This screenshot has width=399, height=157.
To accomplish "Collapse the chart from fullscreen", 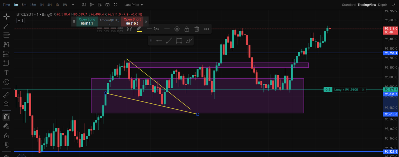I will (x=393, y=5).
